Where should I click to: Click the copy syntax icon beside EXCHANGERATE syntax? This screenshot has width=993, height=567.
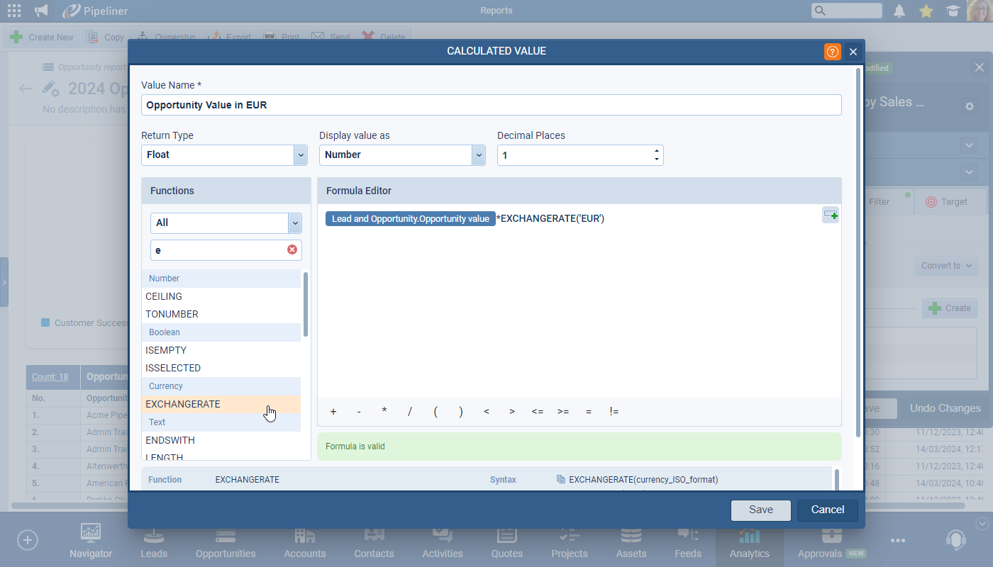coord(561,480)
